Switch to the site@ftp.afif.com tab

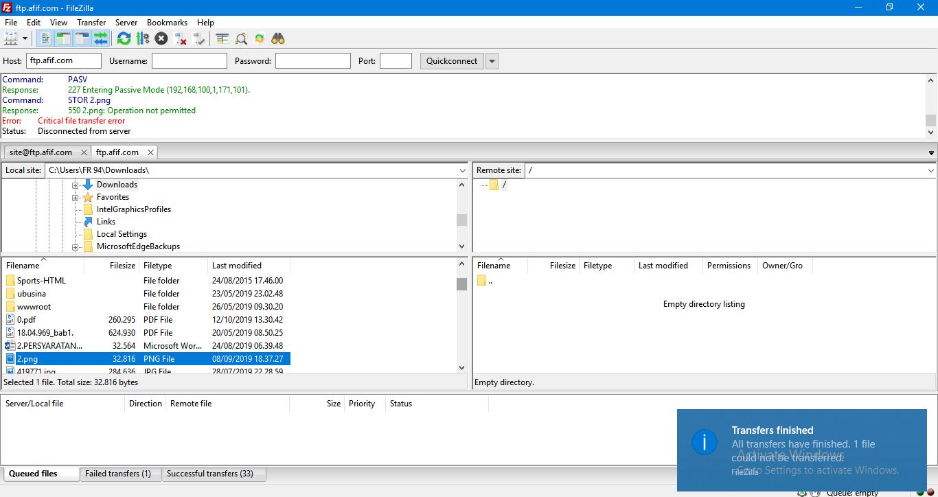point(41,152)
